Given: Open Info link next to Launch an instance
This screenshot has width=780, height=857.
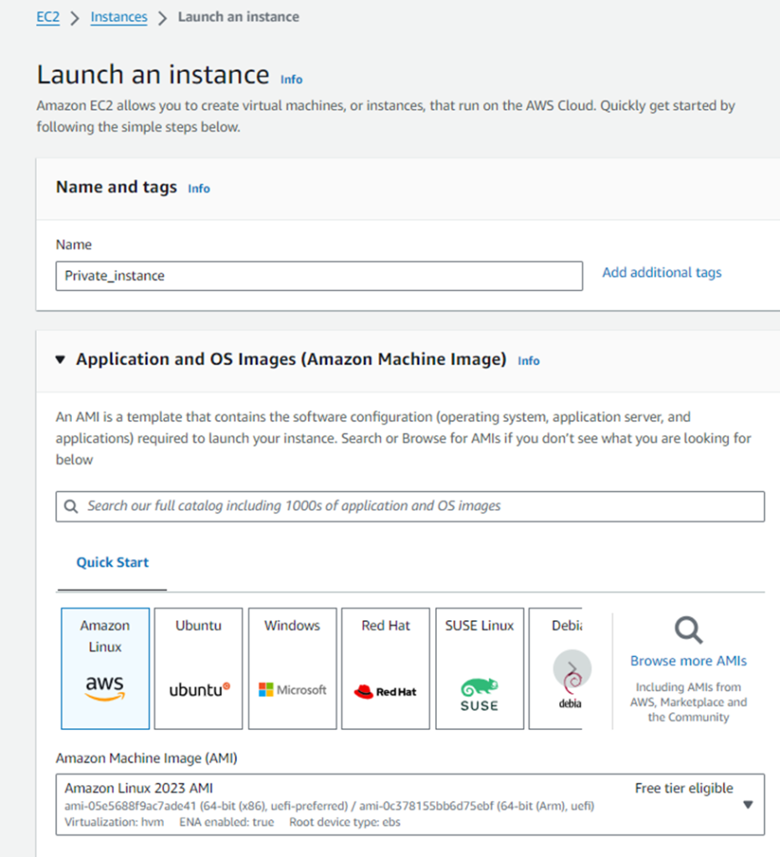Looking at the screenshot, I should tap(291, 80).
